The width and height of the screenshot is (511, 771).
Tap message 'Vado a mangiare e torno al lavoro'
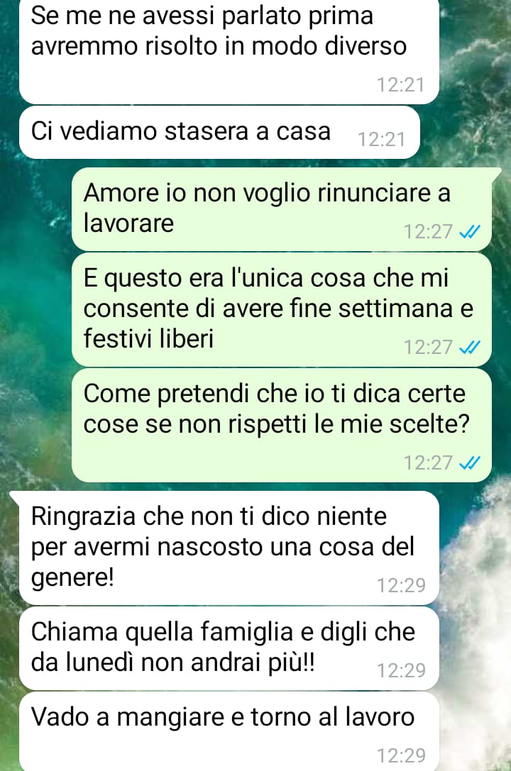[x=229, y=732]
